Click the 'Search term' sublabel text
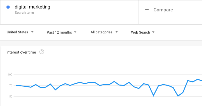 coord(24,12)
